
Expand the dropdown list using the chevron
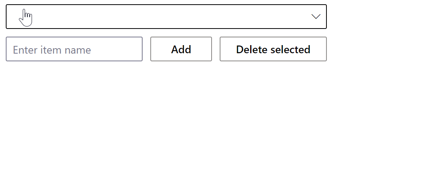(x=316, y=16)
